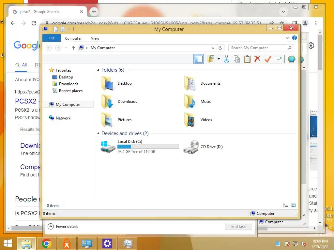
Task: Click the End task button in Task Manager
Action: point(238,227)
